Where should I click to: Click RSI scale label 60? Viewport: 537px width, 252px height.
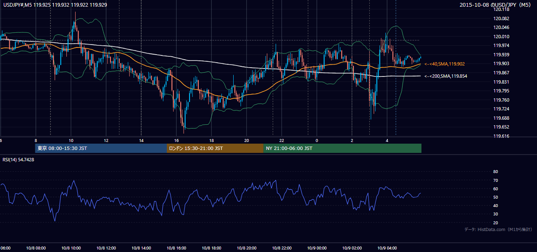pyautogui.click(x=495, y=189)
